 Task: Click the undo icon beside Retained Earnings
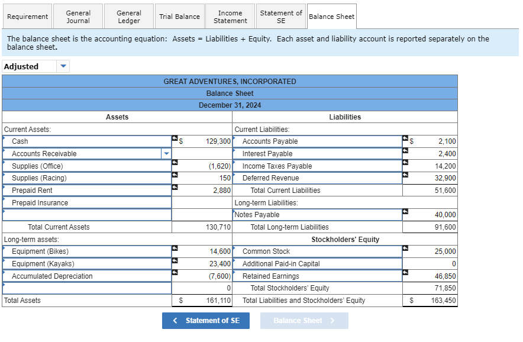coord(405,272)
